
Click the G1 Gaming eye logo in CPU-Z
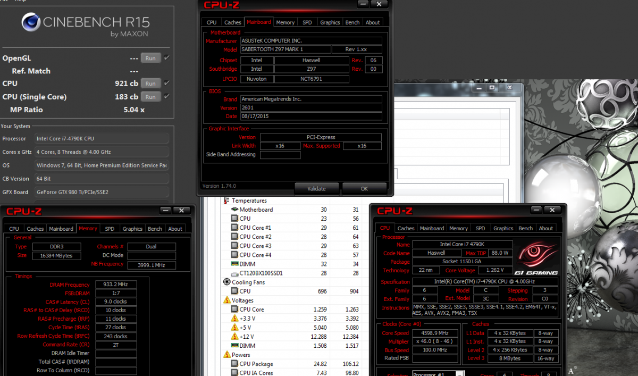click(x=536, y=257)
